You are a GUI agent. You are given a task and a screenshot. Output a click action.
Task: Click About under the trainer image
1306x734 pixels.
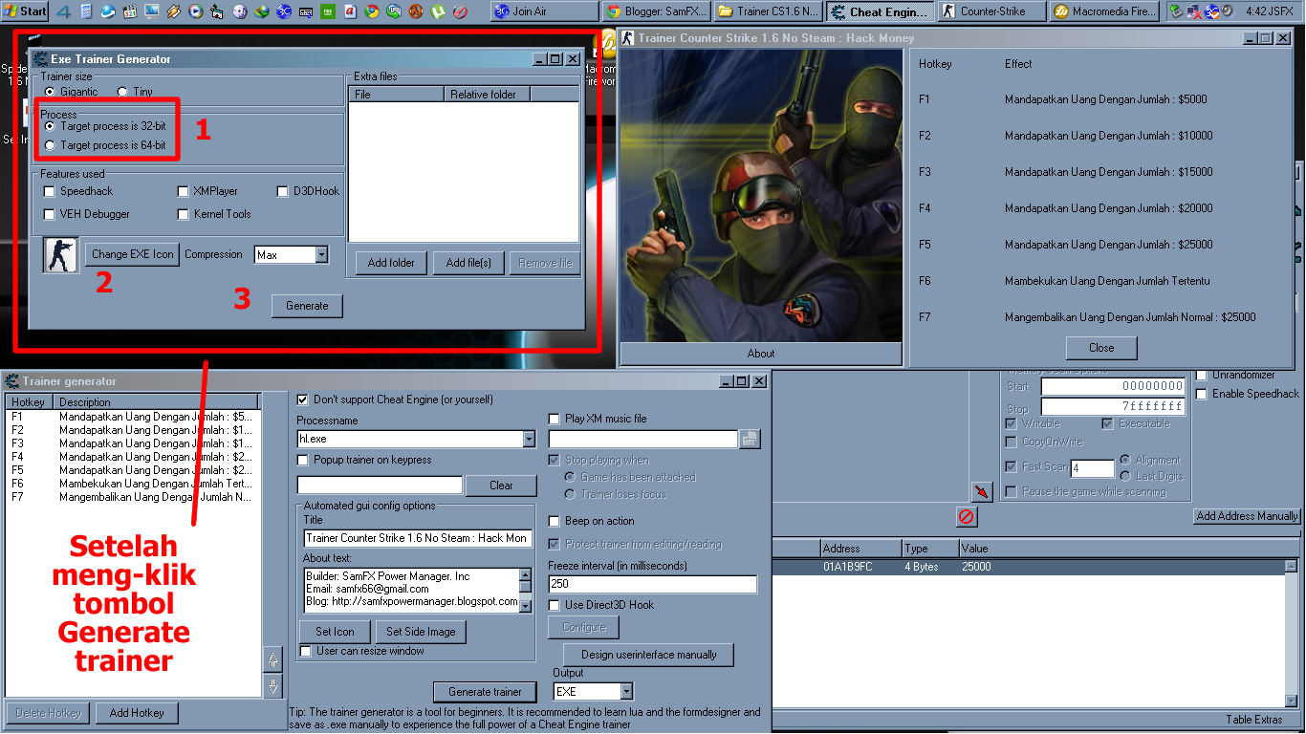click(761, 354)
